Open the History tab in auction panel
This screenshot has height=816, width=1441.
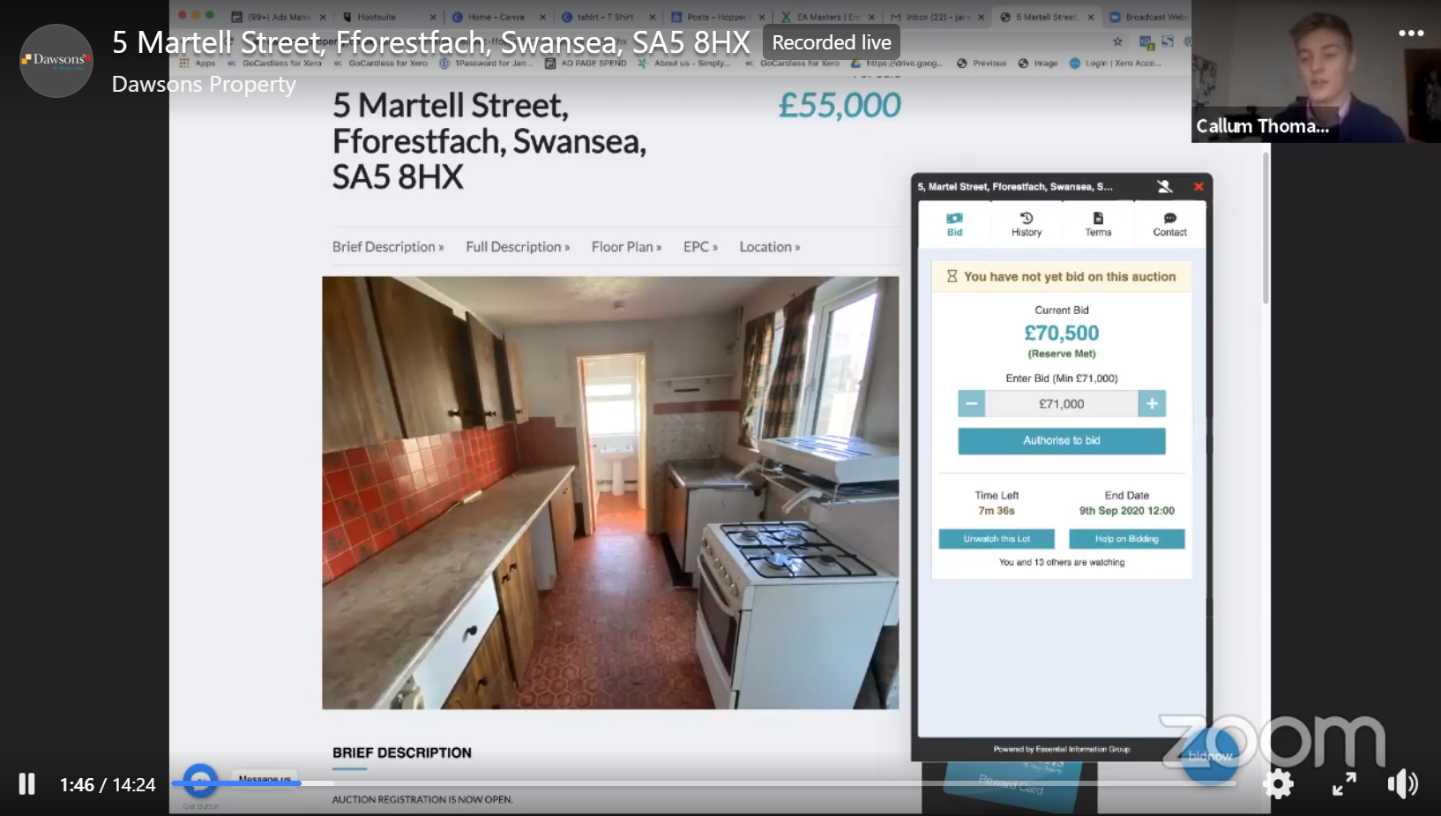pos(1027,224)
